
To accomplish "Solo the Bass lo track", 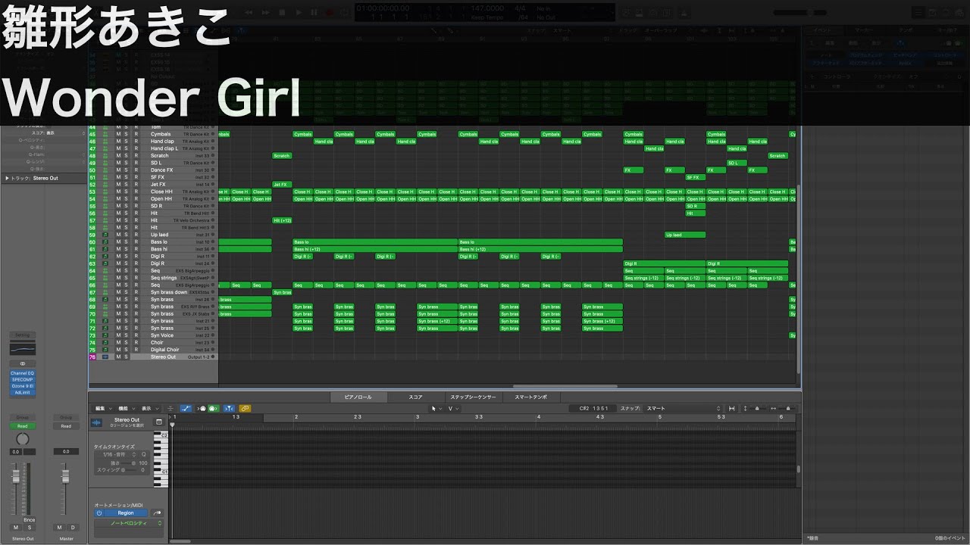I will pyautogui.click(x=126, y=242).
